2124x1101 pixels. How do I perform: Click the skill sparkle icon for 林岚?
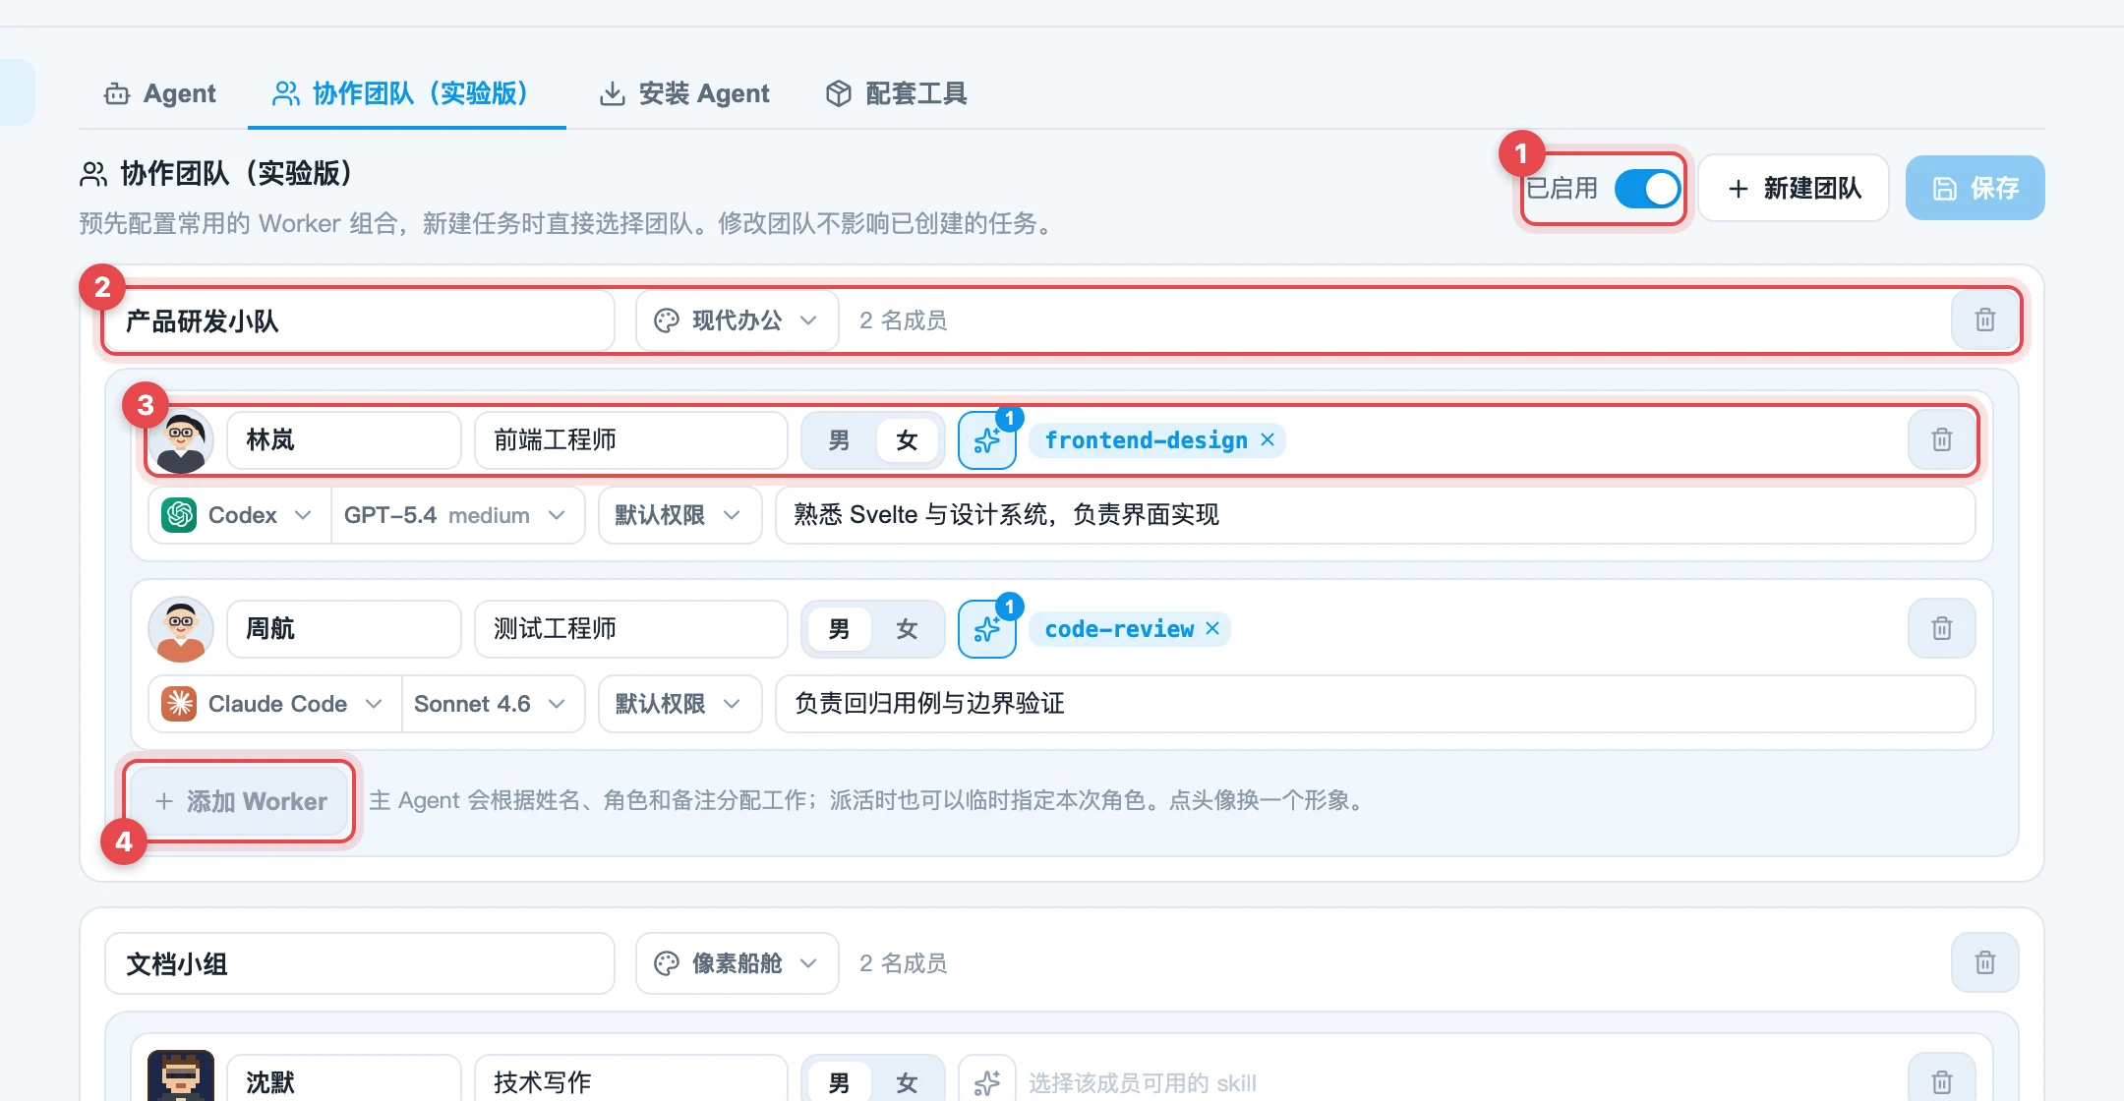[x=987, y=440]
